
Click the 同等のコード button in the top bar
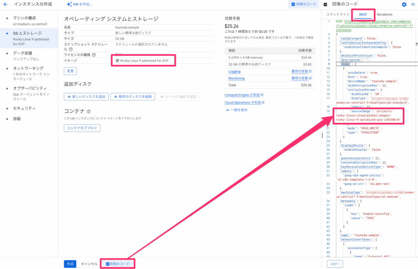[x=304, y=4]
